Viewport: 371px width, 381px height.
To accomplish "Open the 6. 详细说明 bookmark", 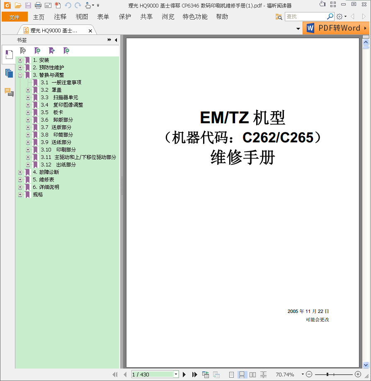I will [46, 187].
